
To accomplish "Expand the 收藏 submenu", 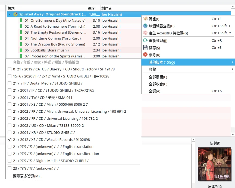I will [187, 69].
